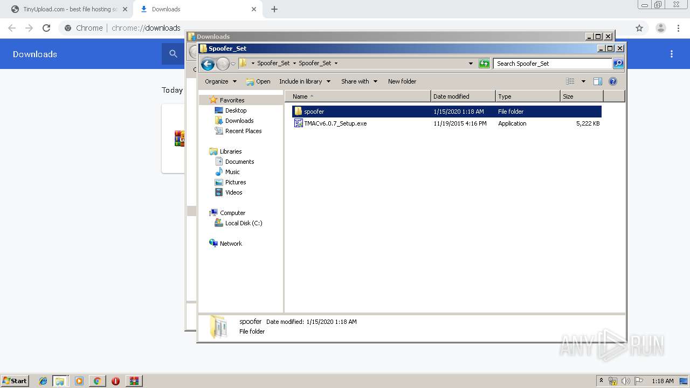Screen dimensions: 690x388
Task: Open Chrome main menu dots
Action: (679, 28)
